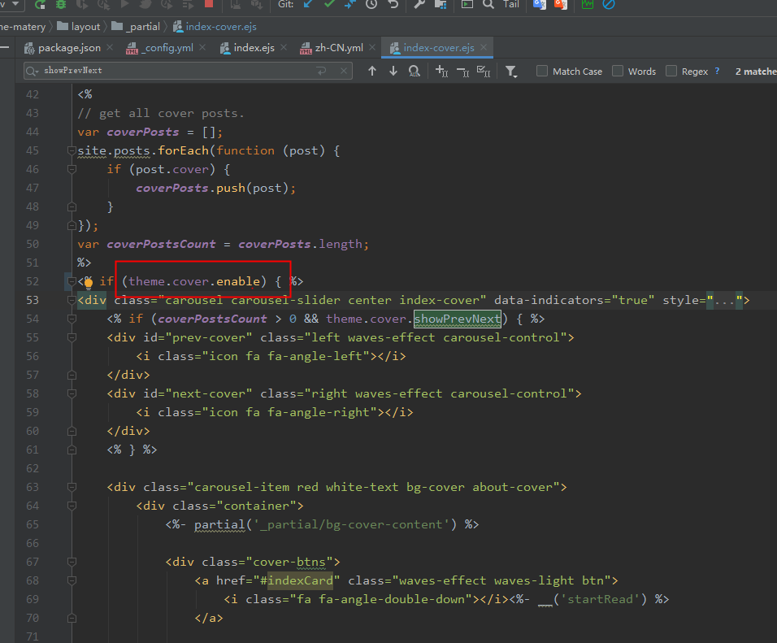Open the search filter funnel menu
This screenshot has height=643, width=777.
click(511, 72)
